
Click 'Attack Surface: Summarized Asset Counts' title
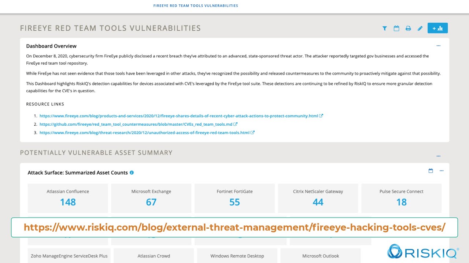78,172
